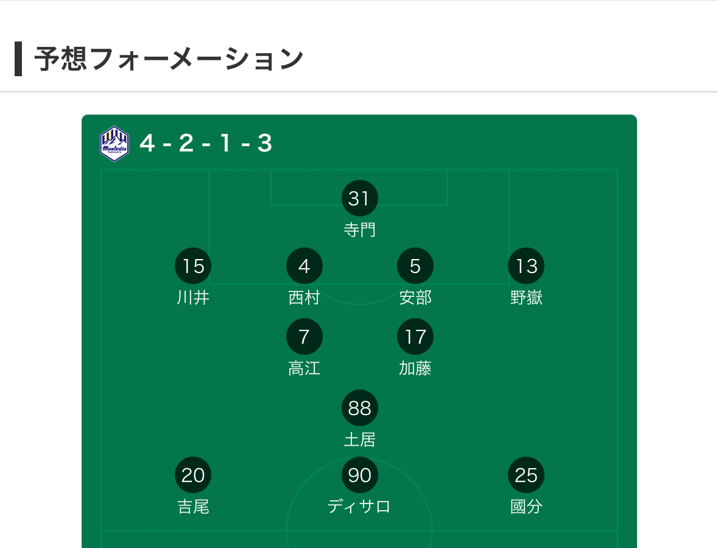Viewport: 718px width, 548px height.
Task: Select player number 20 circle
Action: (193, 475)
